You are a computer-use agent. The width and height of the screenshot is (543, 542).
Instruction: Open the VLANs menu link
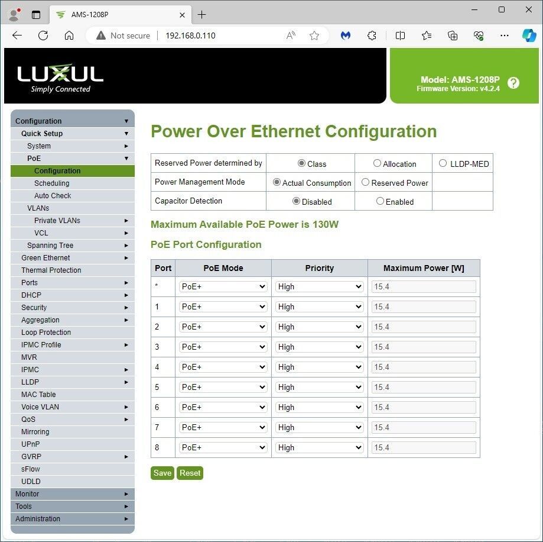73,208
